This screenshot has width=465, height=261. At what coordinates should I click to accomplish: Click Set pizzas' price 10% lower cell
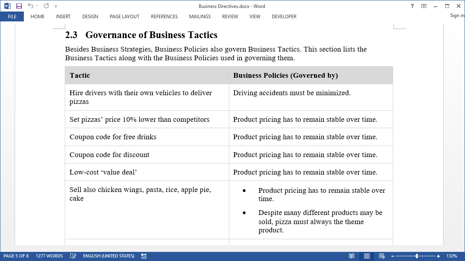pyautogui.click(x=147, y=119)
